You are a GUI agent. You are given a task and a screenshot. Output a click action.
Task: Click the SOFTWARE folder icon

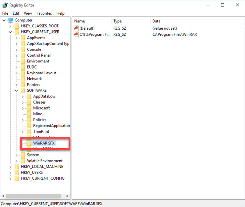coord(23,91)
